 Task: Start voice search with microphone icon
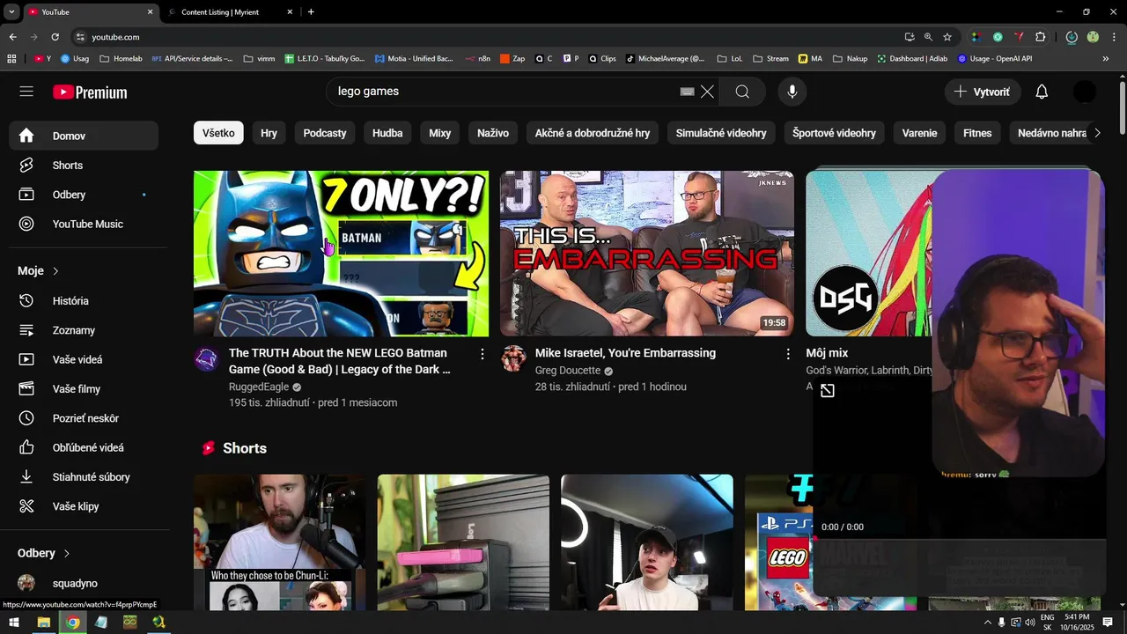click(792, 92)
